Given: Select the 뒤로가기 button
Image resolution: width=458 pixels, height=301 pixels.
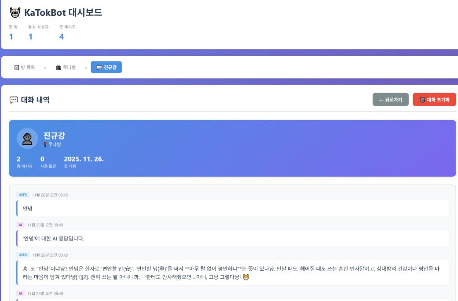Looking at the screenshot, I should tap(390, 100).
